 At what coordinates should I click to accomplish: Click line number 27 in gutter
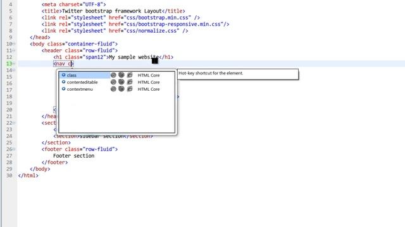point(9,156)
